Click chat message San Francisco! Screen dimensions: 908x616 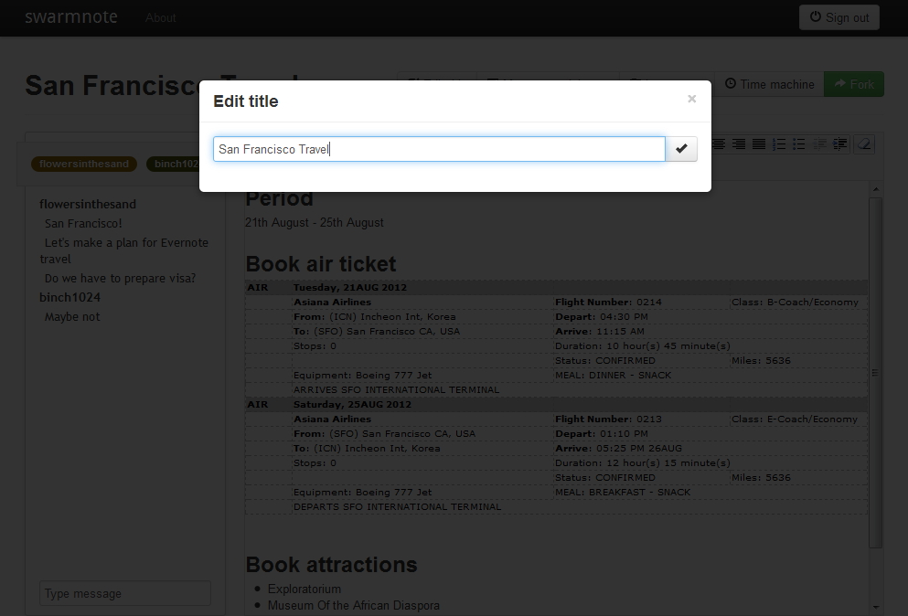83,224
